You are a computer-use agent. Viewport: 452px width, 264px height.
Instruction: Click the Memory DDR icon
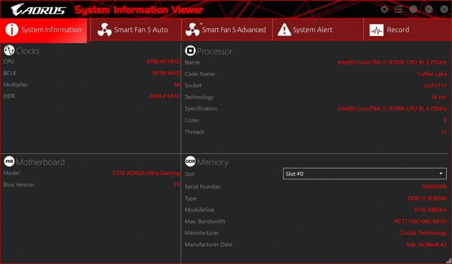tap(190, 161)
